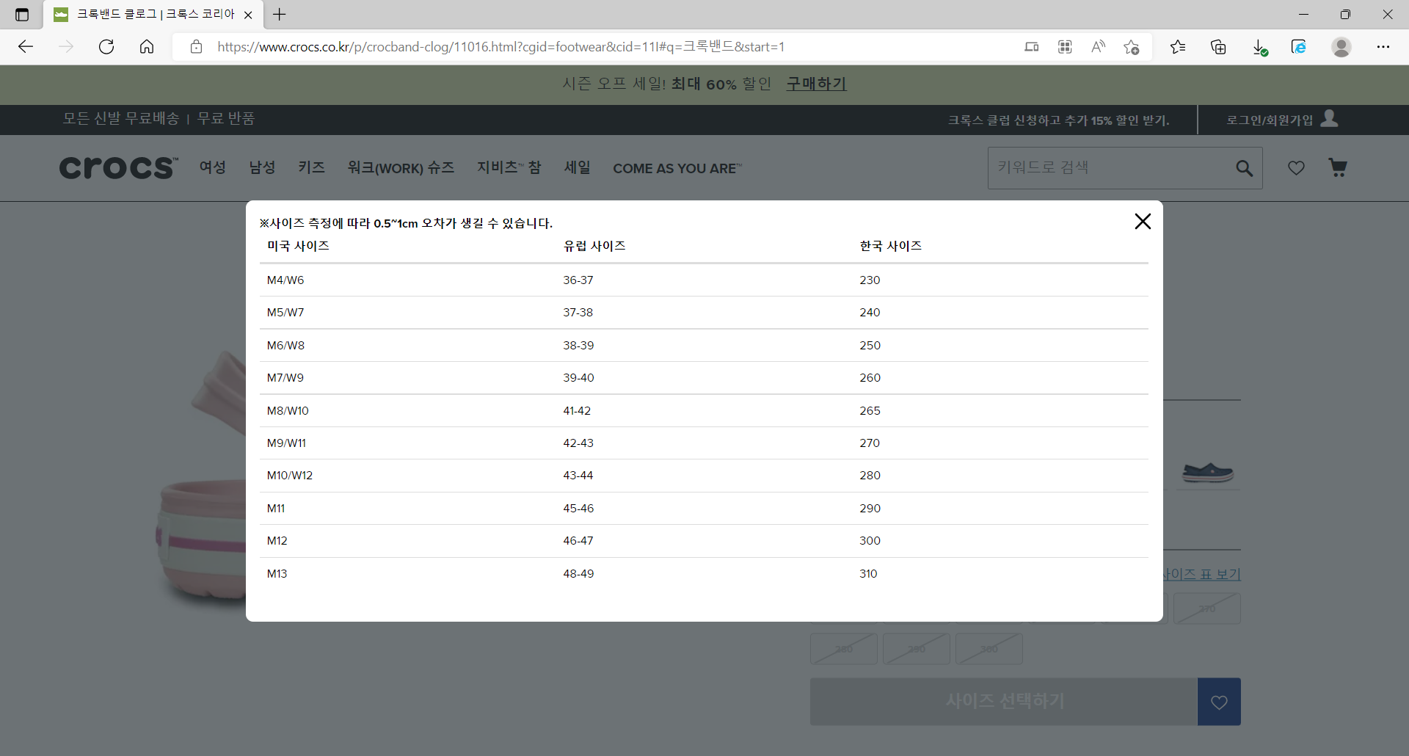Image resolution: width=1409 pixels, height=756 pixels.
Task: Click the 310 Korea size cell
Action: point(868,574)
